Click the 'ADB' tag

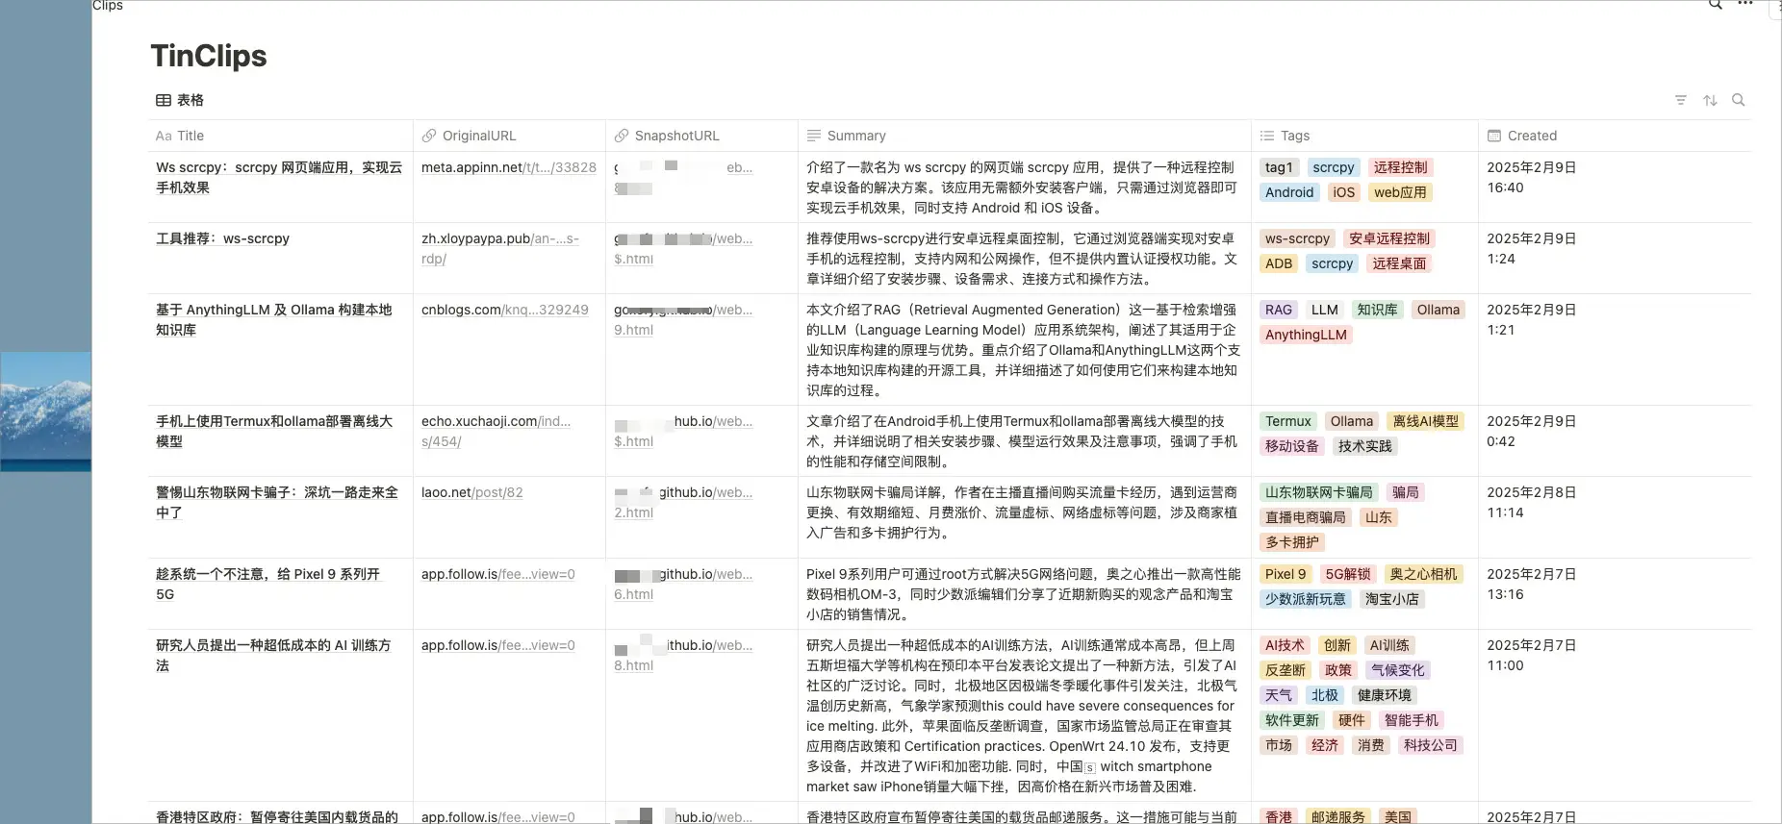click(1279, 263)
